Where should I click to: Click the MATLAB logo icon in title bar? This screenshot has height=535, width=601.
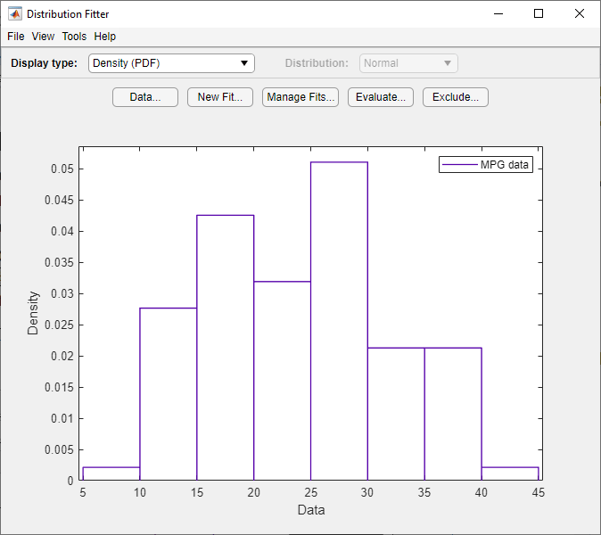tap(15, 13)
